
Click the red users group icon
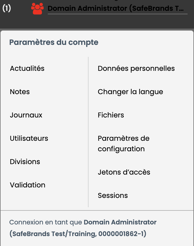tap(37, 9)
